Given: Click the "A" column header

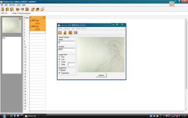Looking at the screenshot, I should (37, 17).
